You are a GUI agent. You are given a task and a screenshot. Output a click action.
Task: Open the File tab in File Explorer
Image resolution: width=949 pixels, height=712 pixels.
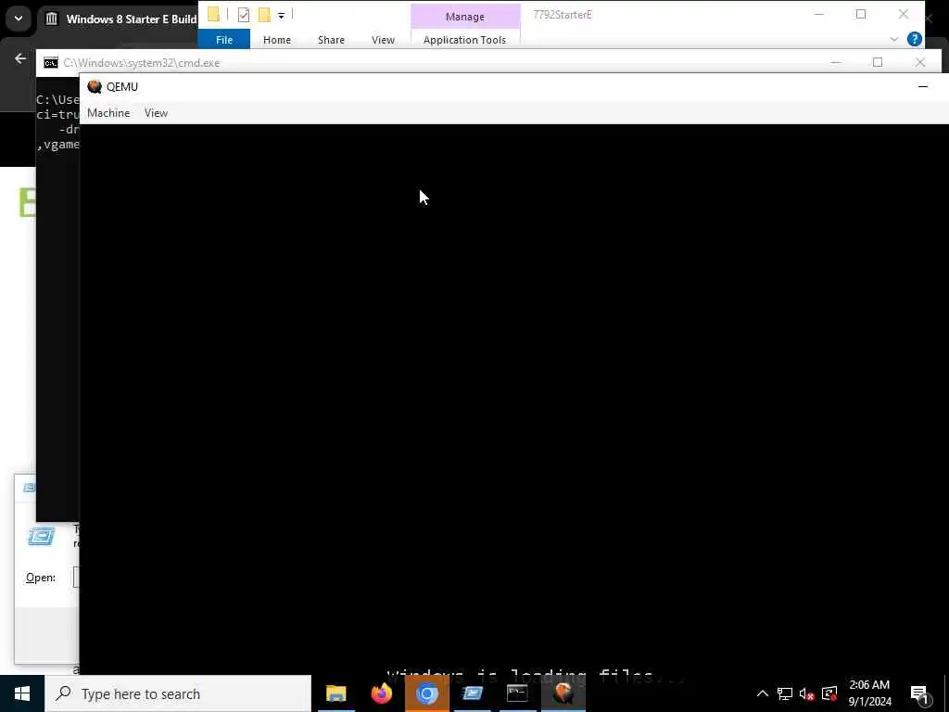pos(224,40)
